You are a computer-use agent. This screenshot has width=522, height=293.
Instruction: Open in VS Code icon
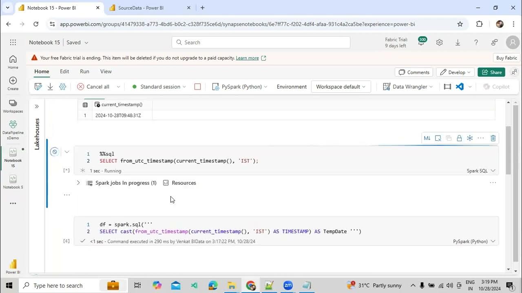(460, 87)
